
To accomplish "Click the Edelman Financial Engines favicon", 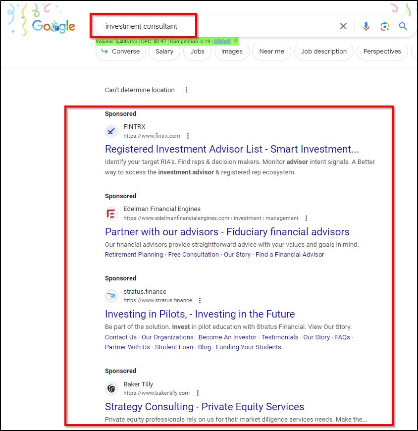I will (x=111, y=214).
